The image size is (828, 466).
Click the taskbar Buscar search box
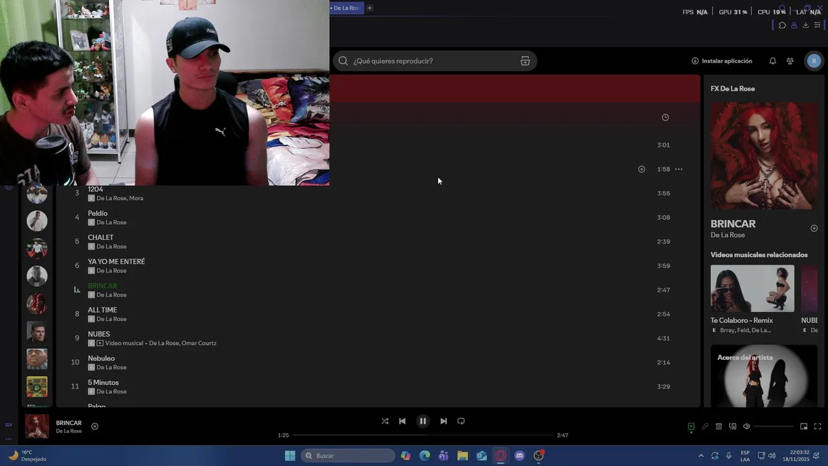(x=349, y=456)
